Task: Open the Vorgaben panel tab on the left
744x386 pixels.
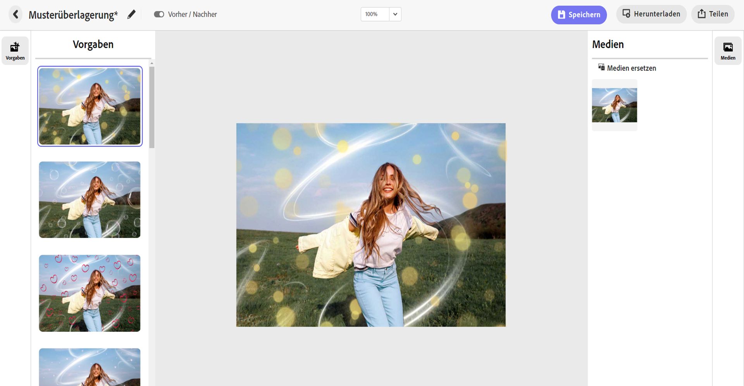Action: pos(15,51)
